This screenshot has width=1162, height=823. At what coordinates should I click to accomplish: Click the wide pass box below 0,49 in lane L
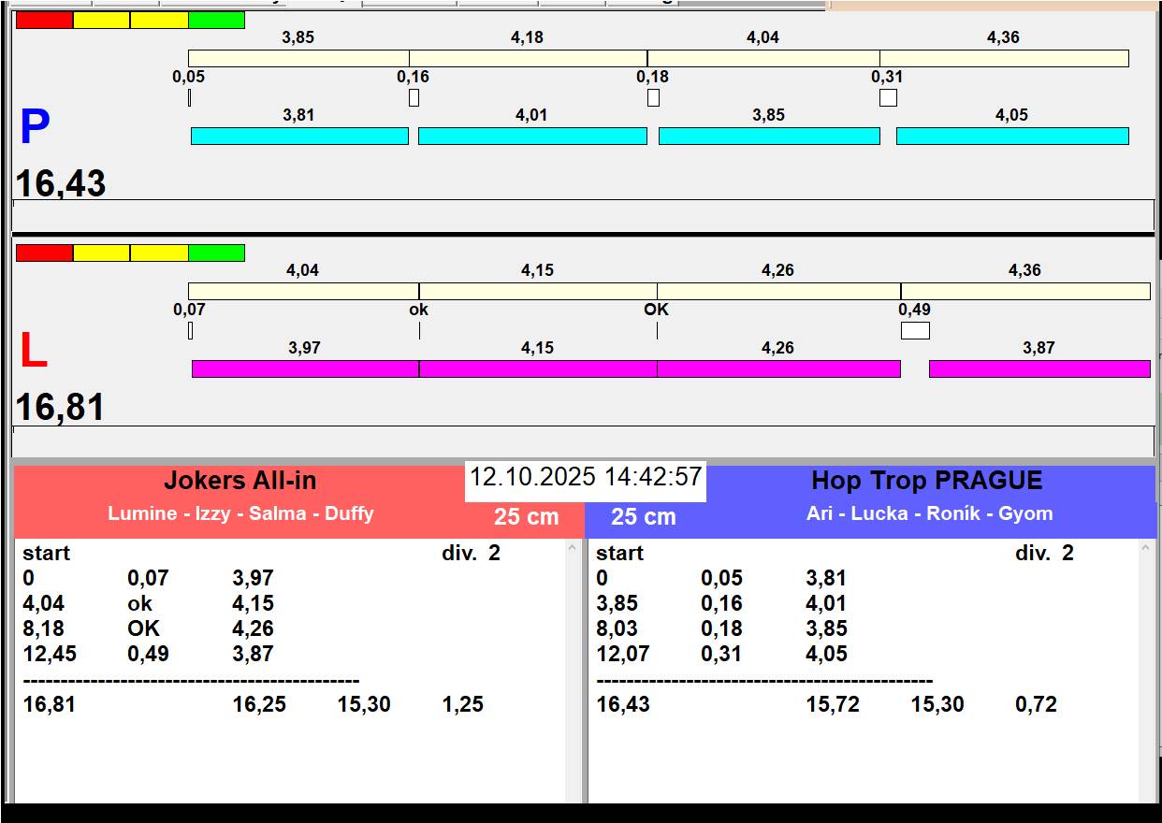coord(915,330)
